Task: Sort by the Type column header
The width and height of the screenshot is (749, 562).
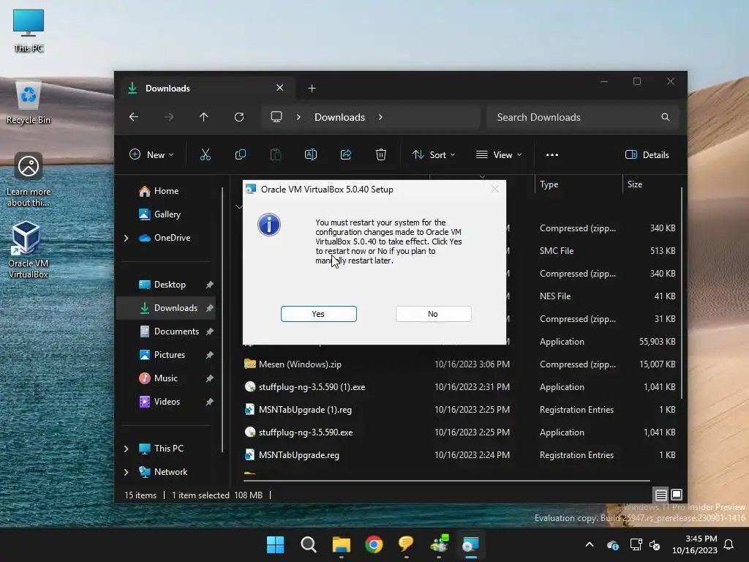Action: (578, 184)
